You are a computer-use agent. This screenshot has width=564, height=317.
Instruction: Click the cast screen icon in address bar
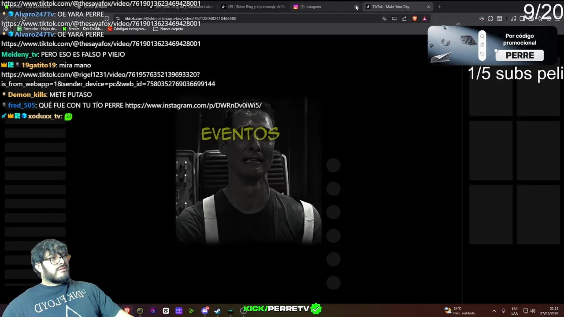tap(394, 18)
